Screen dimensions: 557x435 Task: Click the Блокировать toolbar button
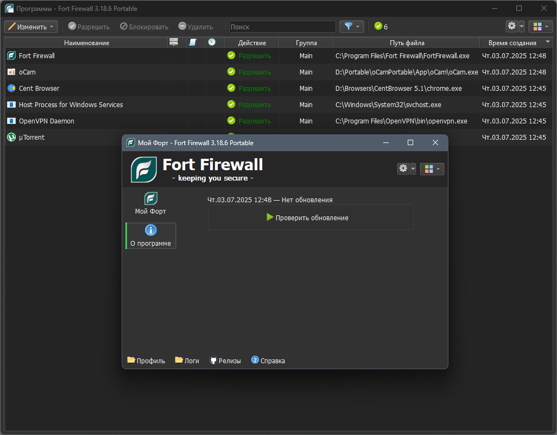pos(144,27)
